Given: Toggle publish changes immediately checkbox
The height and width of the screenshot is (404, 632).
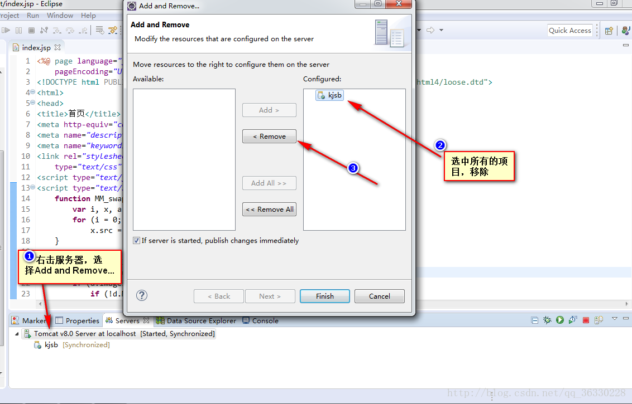Looking at the screenshot, I should pos(137,241).
